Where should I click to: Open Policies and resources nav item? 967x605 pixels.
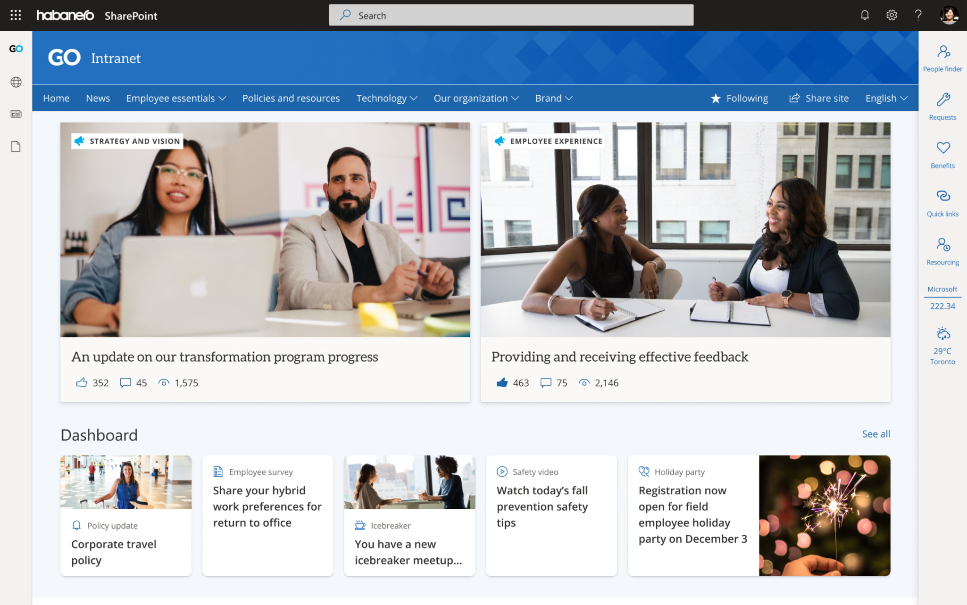[291, 98]
